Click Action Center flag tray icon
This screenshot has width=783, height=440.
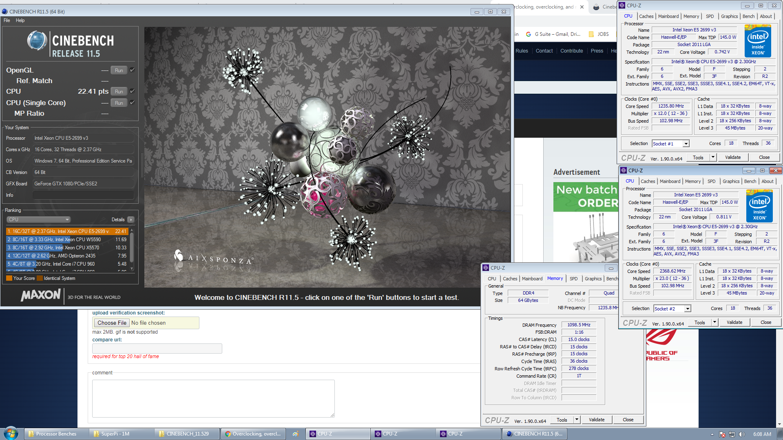pyautogui.click(x=722, y=434)
